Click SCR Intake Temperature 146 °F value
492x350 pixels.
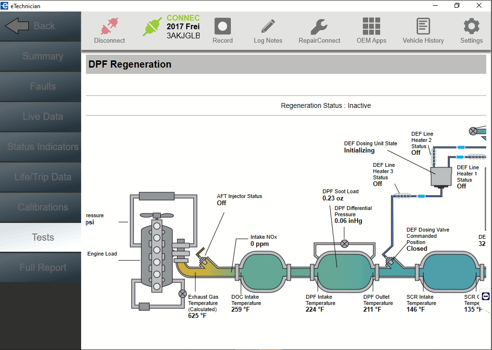(x=416, y=310)
